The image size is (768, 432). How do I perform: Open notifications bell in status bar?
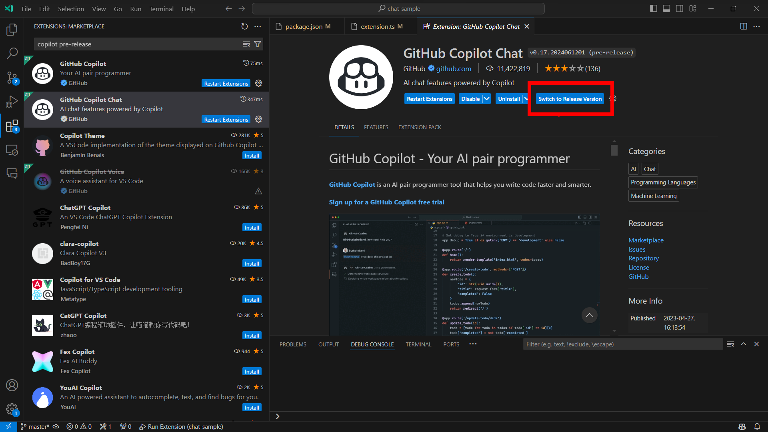point(757,426)
